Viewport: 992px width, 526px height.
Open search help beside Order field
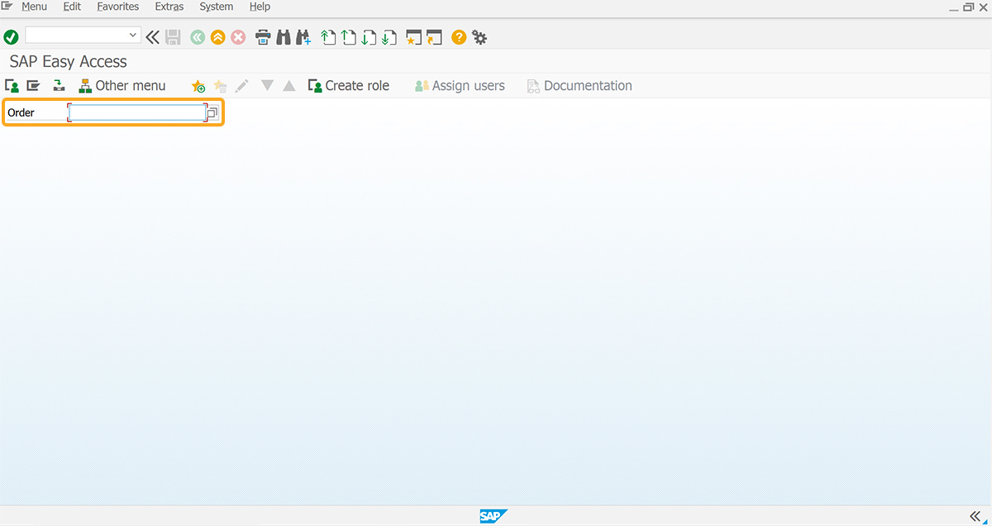[x=212, y=112]
